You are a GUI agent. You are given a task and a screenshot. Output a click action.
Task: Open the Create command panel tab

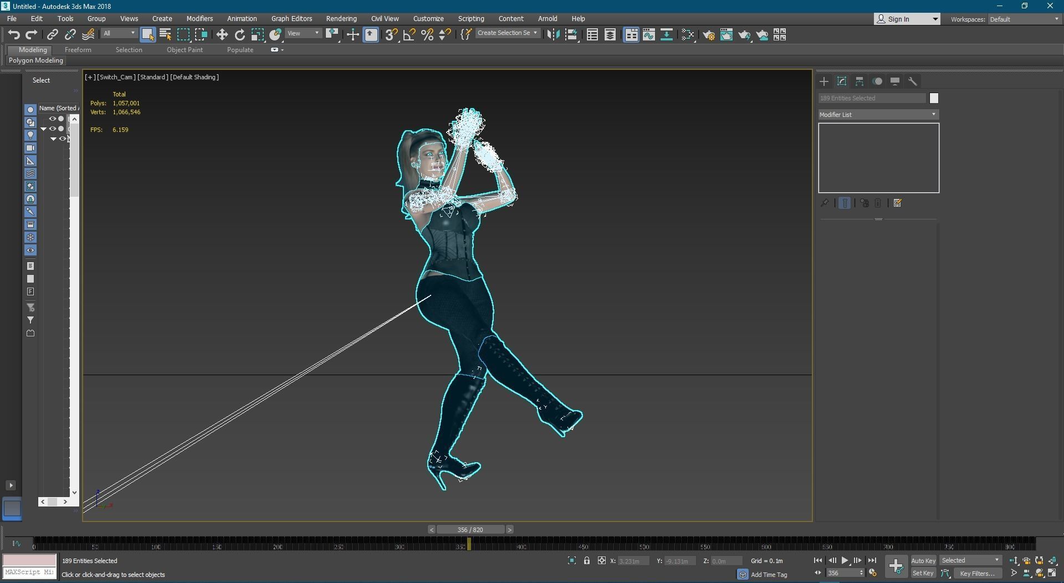click(824, 81)
